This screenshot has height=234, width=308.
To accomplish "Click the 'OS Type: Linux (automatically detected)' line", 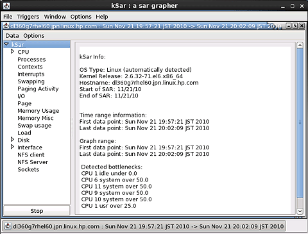I will tap(135, 70).
